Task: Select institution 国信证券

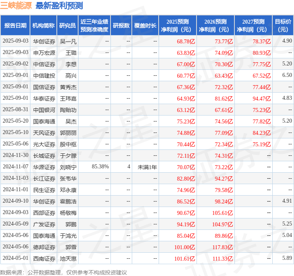Action: tap(44, 87)
